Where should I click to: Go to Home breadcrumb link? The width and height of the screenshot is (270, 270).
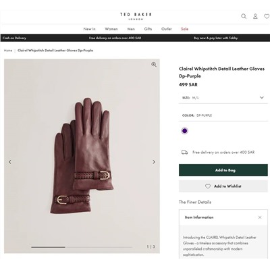click(x=8, y=51)
